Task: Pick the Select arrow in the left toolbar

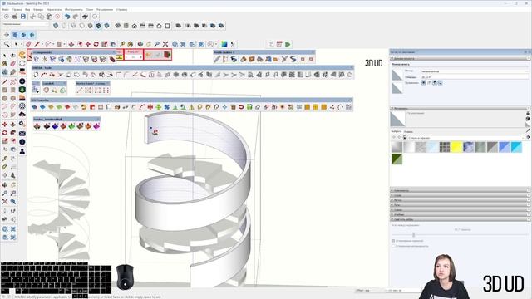Action: [5, 56]
